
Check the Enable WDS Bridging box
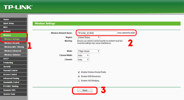(79, 81)
